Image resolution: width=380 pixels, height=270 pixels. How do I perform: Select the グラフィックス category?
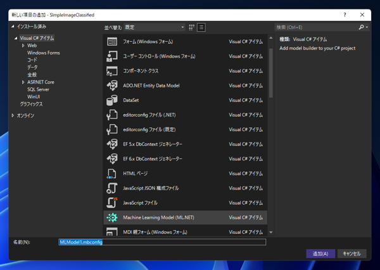[x=31, y=104]
